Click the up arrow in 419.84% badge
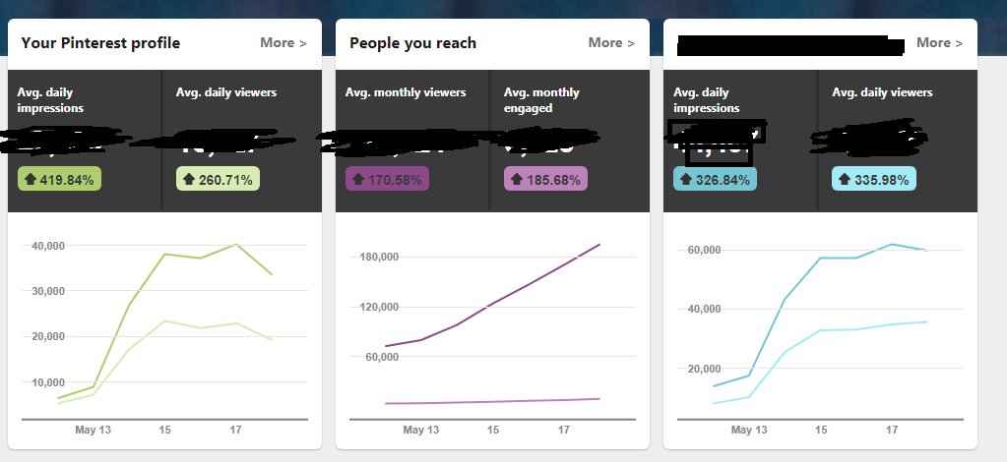The height and width of the screenshot is (462, 1007). point(31,180)
